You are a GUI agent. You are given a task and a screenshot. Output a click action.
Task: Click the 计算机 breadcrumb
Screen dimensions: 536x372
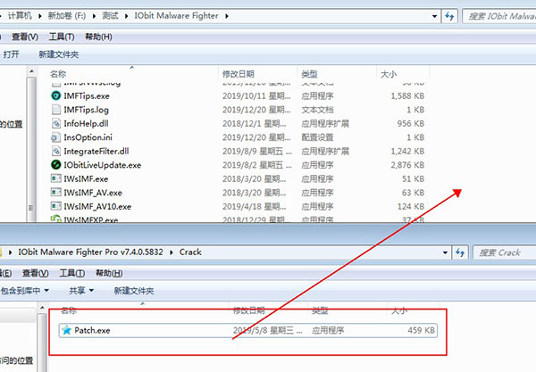tap(20, 16)
